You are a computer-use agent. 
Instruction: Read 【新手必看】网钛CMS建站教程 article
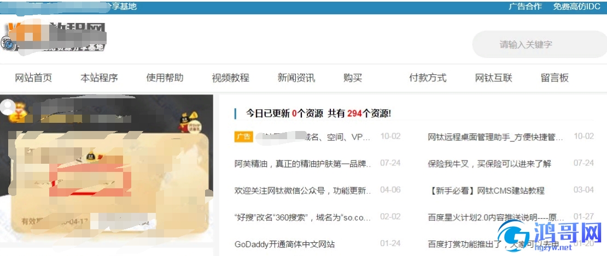pos(486,190)
